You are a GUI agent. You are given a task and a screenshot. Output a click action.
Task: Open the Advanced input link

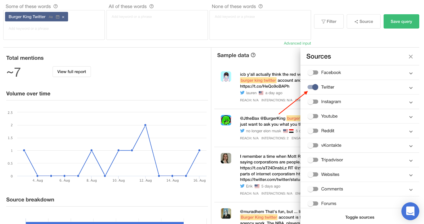tap(297, 43)
